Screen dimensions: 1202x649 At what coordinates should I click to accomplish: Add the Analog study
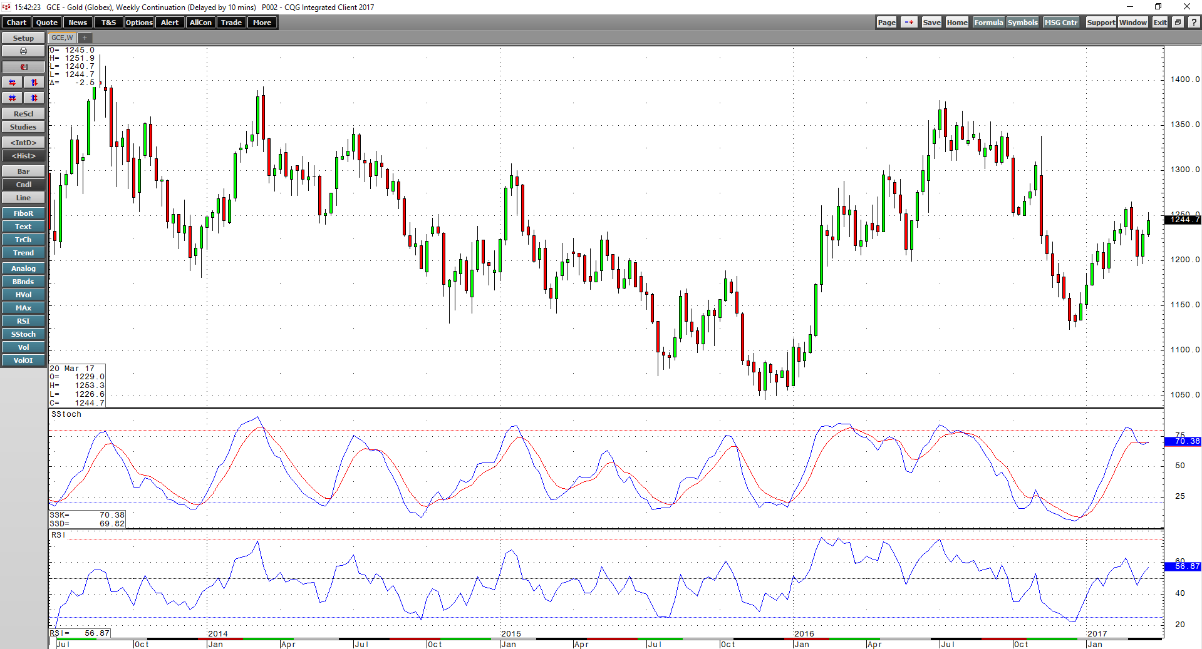coord(23,268)
